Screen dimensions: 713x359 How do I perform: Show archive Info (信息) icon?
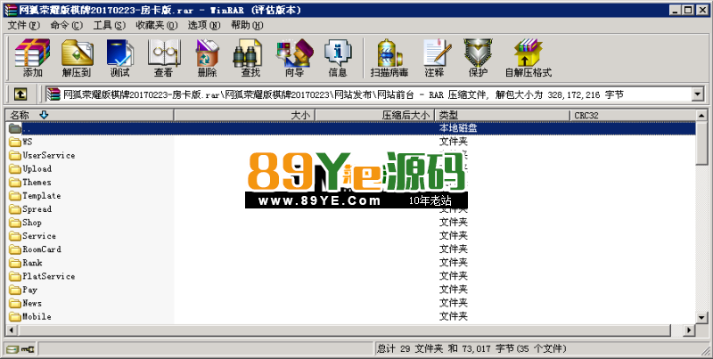coord(338,58)
